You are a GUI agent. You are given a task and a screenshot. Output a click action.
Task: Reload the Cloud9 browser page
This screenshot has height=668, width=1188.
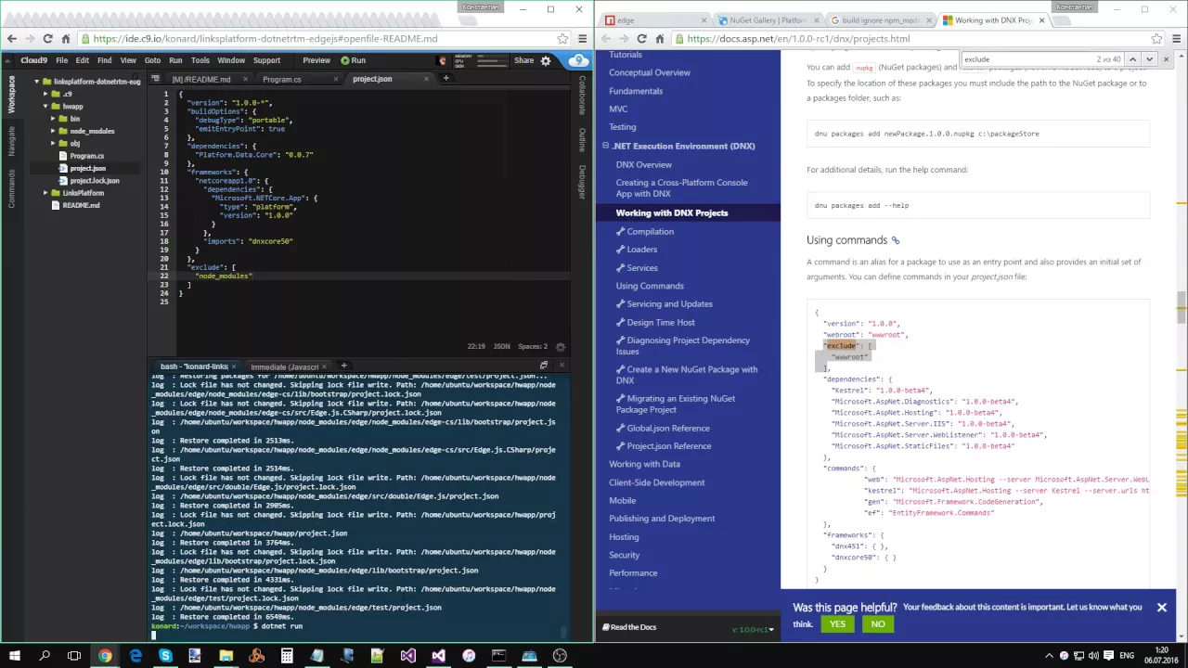(x=47, y=38)
